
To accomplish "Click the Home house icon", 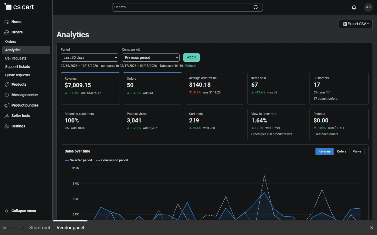I will (x=7, y=22).
